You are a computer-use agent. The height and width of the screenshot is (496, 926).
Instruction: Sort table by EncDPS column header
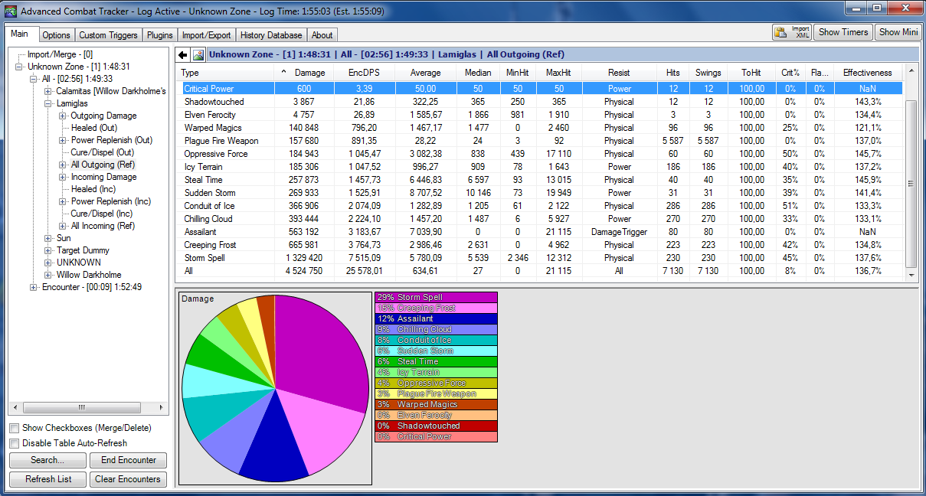[x=365, y=73]
